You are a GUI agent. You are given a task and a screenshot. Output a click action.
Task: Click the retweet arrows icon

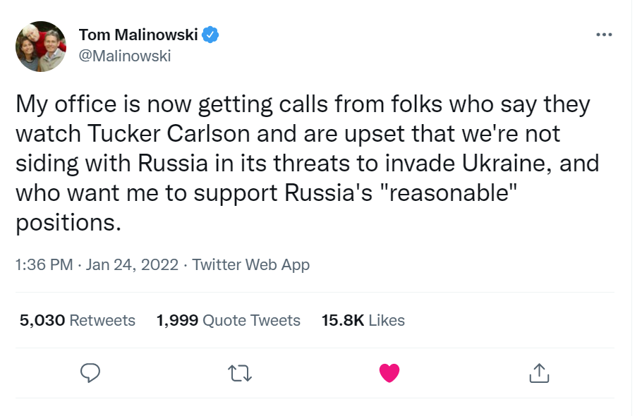click(x=240, y=373)
